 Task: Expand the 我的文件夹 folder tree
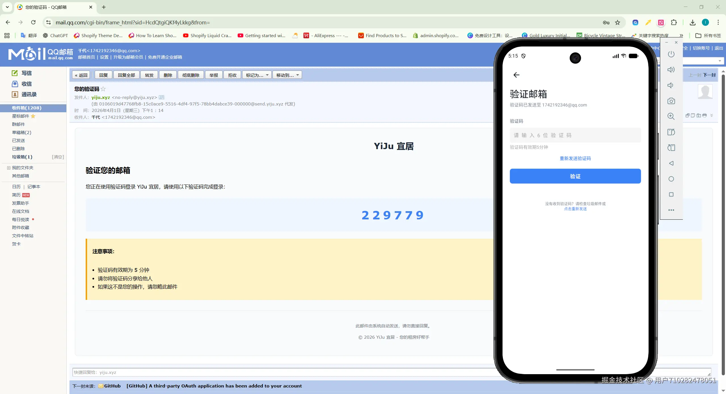pos(8,168)
